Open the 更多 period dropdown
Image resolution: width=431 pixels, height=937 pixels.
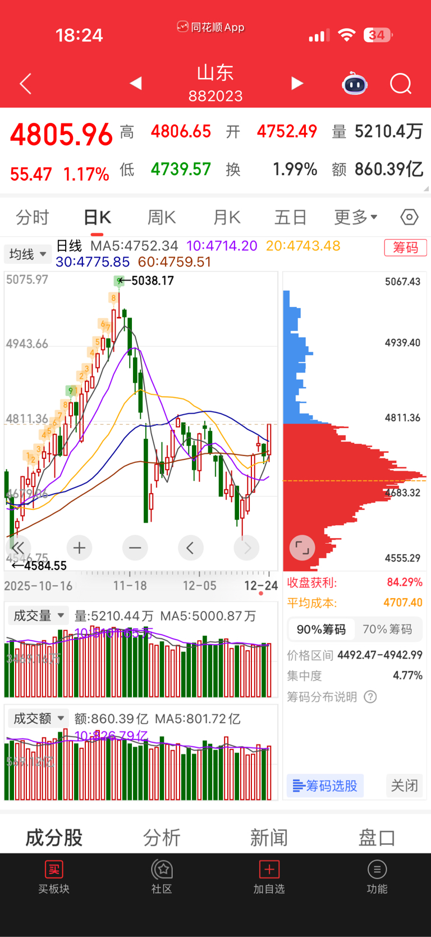tap(356, 217)
